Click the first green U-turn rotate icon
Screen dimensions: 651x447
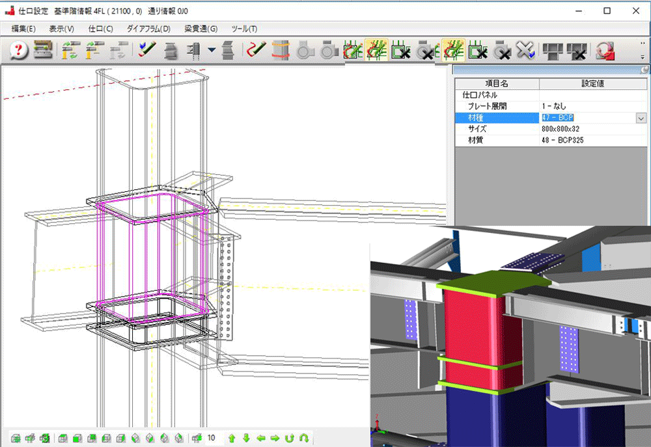point(290,438)
